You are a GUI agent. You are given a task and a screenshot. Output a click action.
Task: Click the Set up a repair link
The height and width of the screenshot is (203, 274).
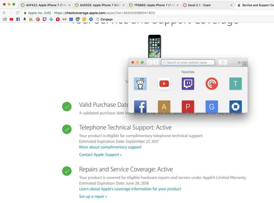click(x=93, y=196)
